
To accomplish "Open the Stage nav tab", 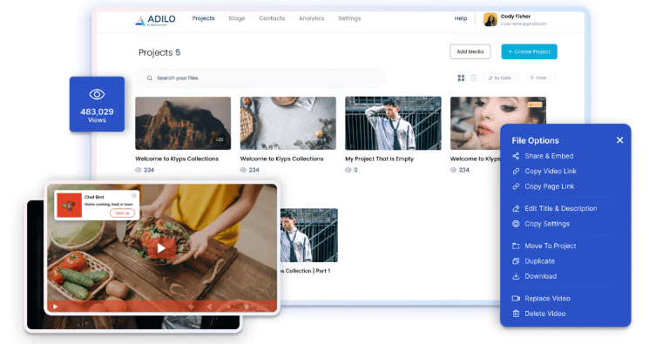I will pos(237,18).
